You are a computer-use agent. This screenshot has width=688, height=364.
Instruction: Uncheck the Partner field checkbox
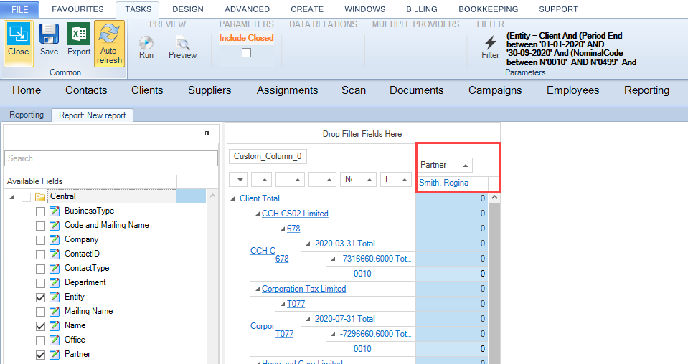40,355
